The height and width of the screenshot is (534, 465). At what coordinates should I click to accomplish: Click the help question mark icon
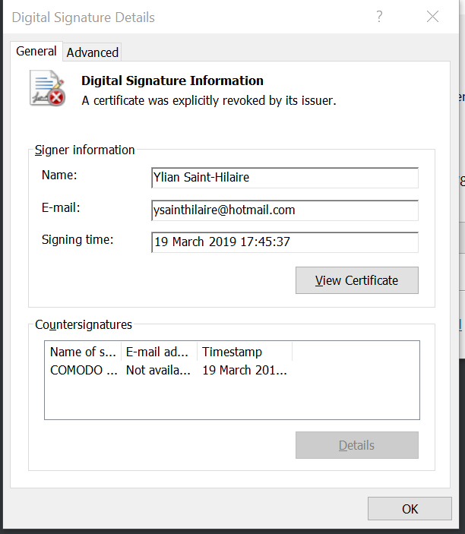point(379,17)
